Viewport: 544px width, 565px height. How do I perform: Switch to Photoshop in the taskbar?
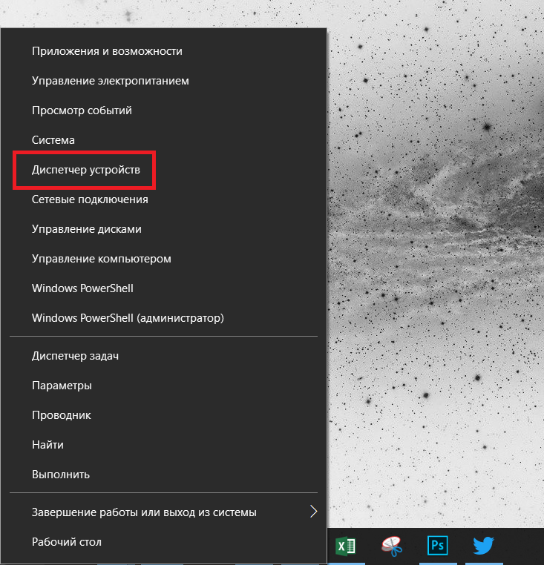coord(438,546)
